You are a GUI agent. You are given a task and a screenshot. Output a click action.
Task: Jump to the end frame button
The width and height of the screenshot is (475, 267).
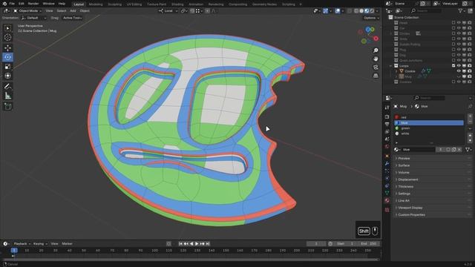click(208, 244)
